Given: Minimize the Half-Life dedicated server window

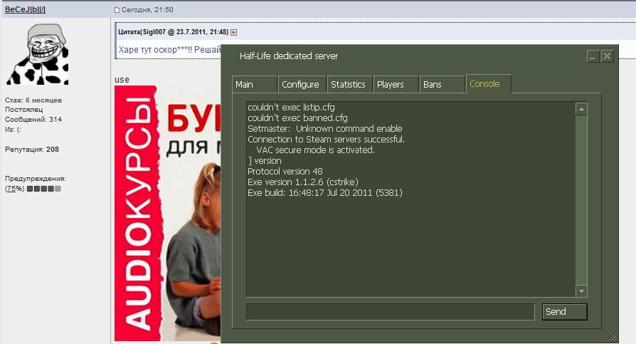Looking at the screenshot, I should [x=593, y=56].
